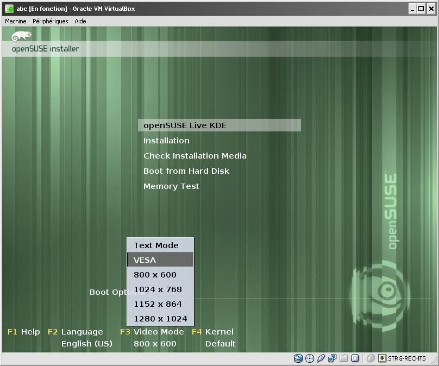Screen dimensions: 439x366
Task: Pick Text Mode in video list
Action: point(160,245)
